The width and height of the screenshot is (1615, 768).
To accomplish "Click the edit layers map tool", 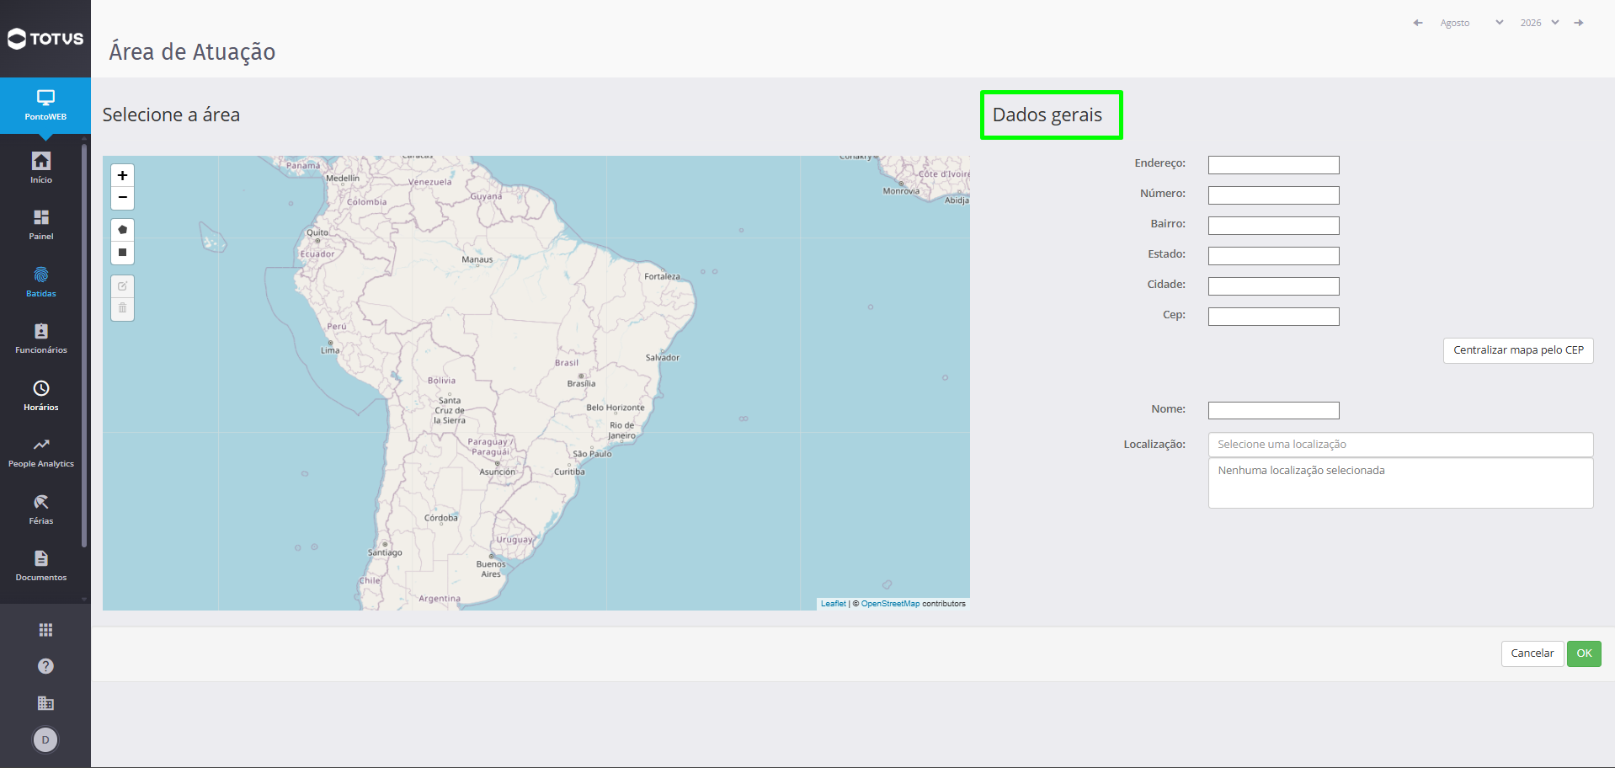I will tap(123, 286).
